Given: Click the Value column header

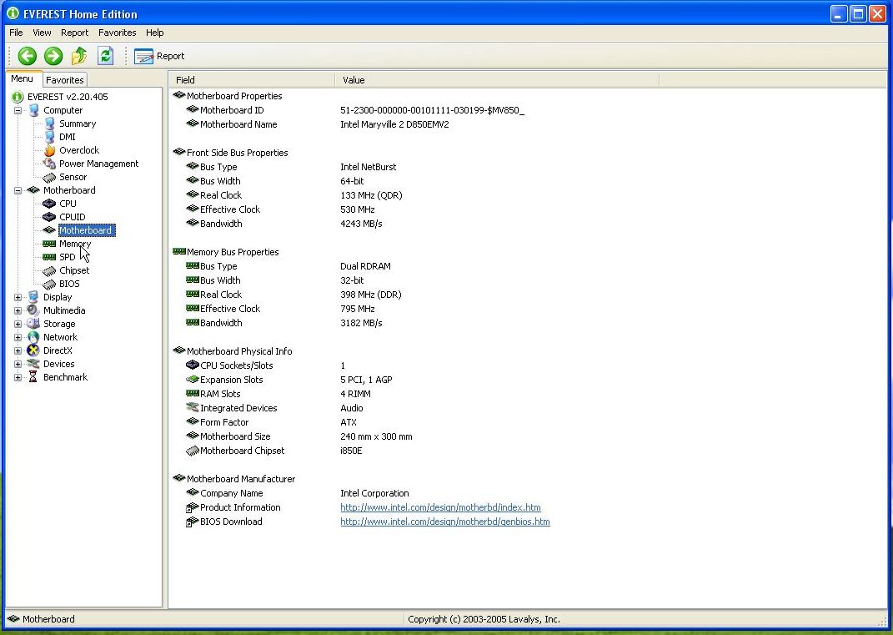Looking at the screenshot, I should tap(497, 80).
